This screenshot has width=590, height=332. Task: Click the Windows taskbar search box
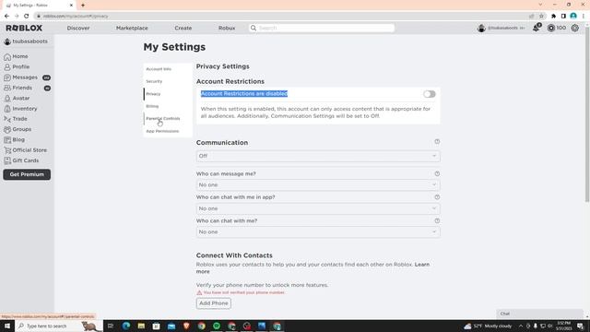pos(58,326)
